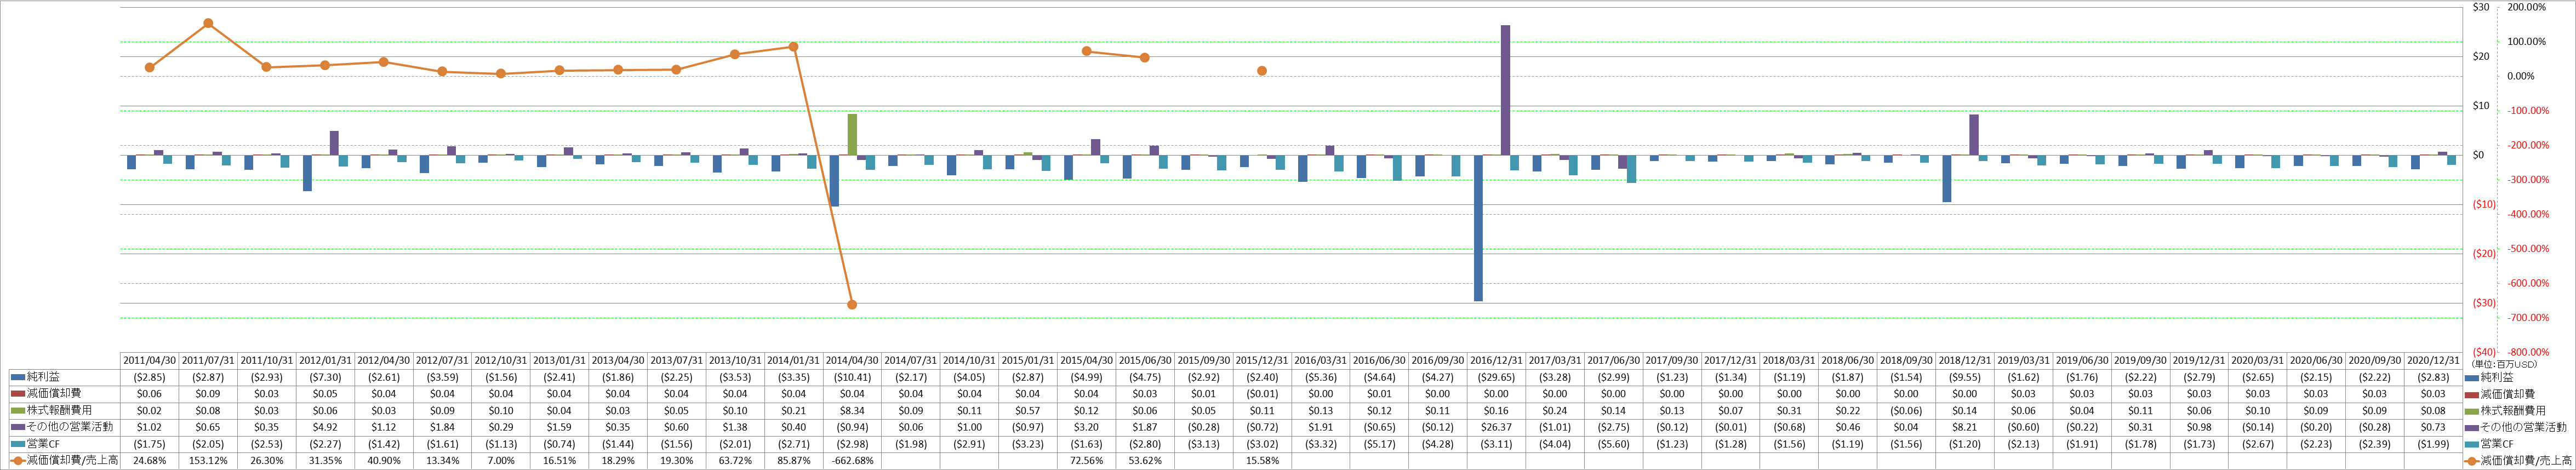Click the purple bar at 2018/12/31

[1974, 135]
